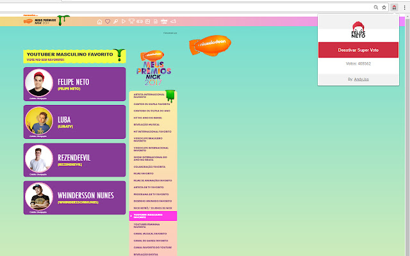Select Cantora ou Dupla do Ano category
410x256 pixels.
pyautogui.click(x=152, y=111)
